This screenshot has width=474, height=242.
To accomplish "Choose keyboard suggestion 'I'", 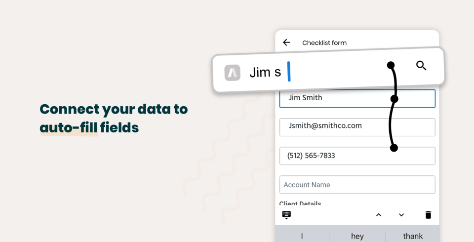I will point(302,236).
